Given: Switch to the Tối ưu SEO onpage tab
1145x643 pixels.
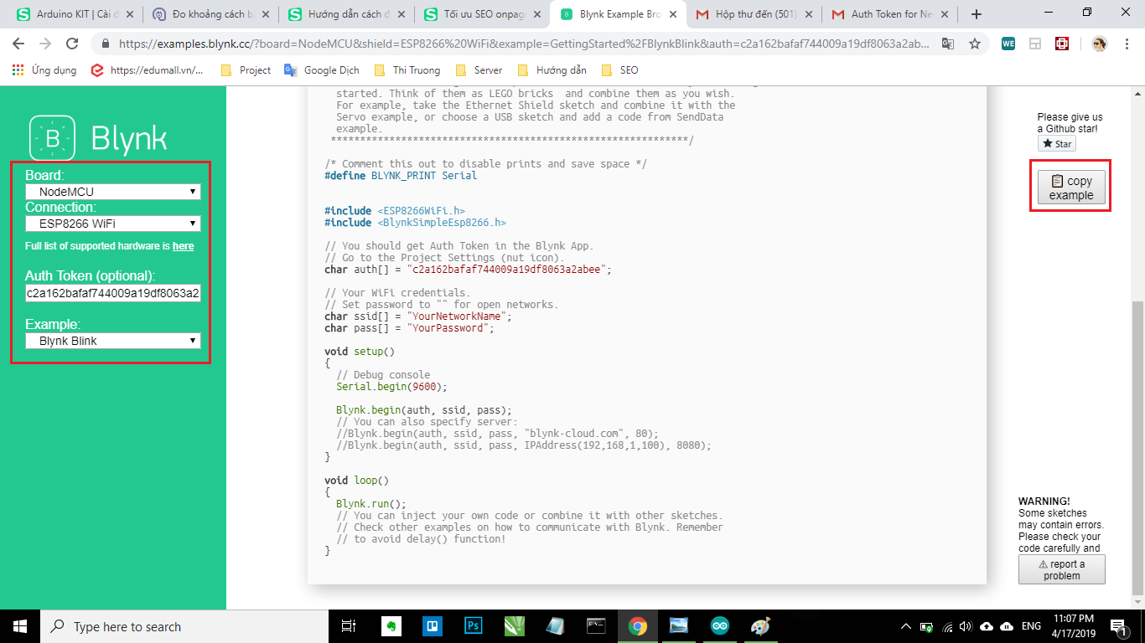Looking at the screenshot, I should [480, 14].
